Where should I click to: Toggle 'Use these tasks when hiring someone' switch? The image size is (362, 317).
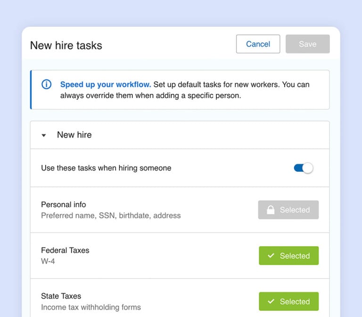(304, 168)
